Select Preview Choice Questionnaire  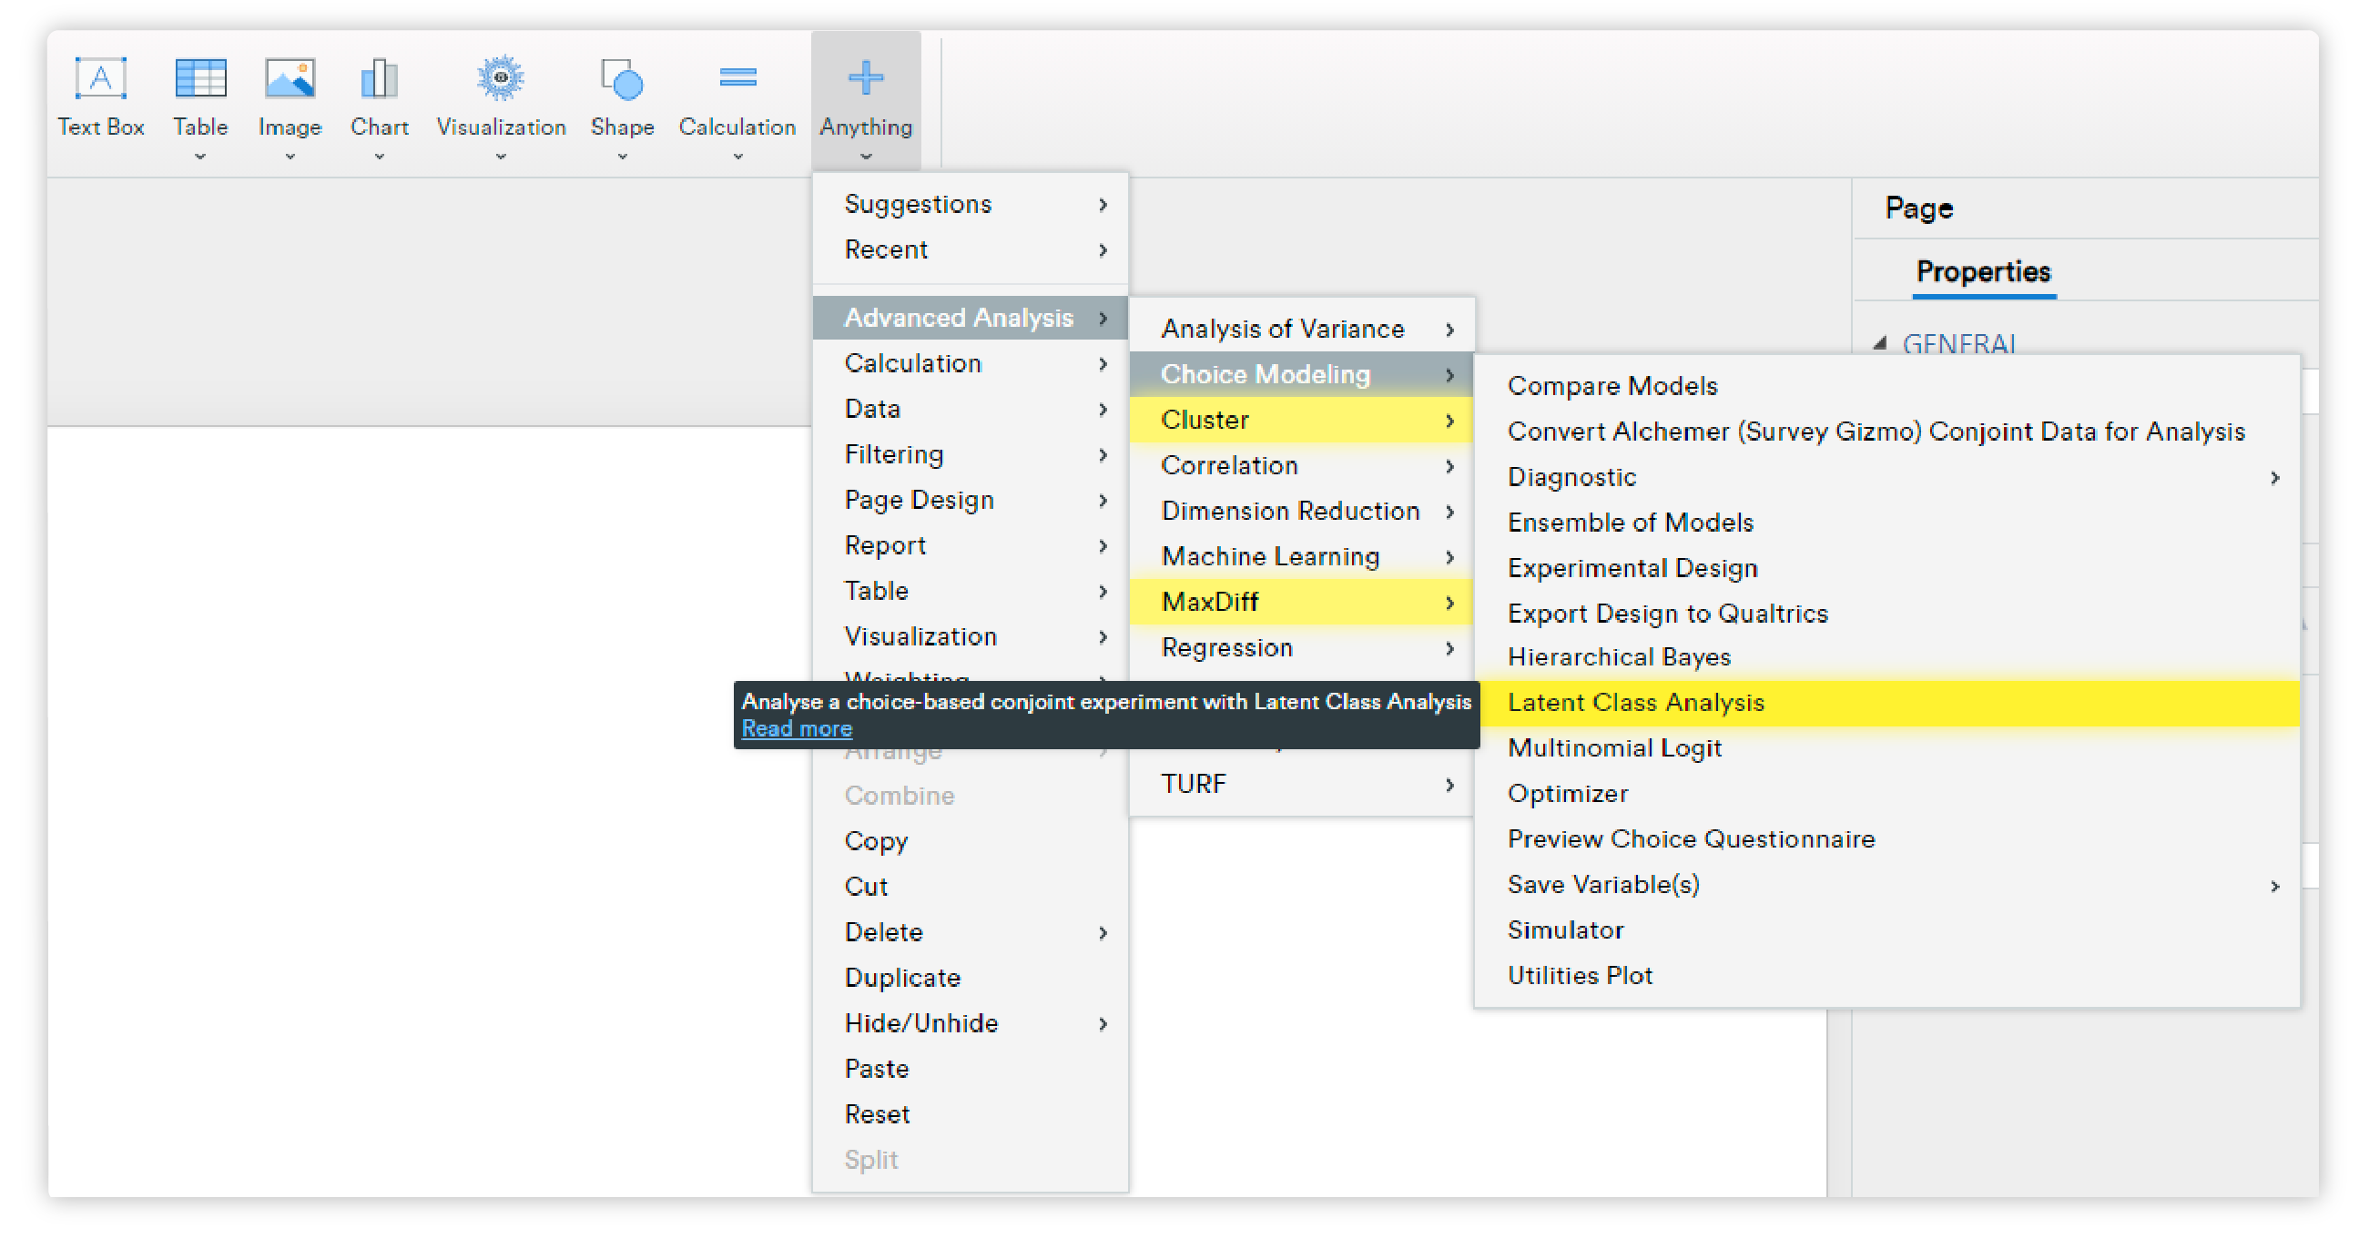[x=1887, y=839]
